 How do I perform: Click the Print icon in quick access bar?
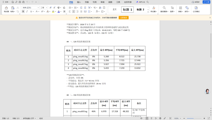(x=20, y=2)
